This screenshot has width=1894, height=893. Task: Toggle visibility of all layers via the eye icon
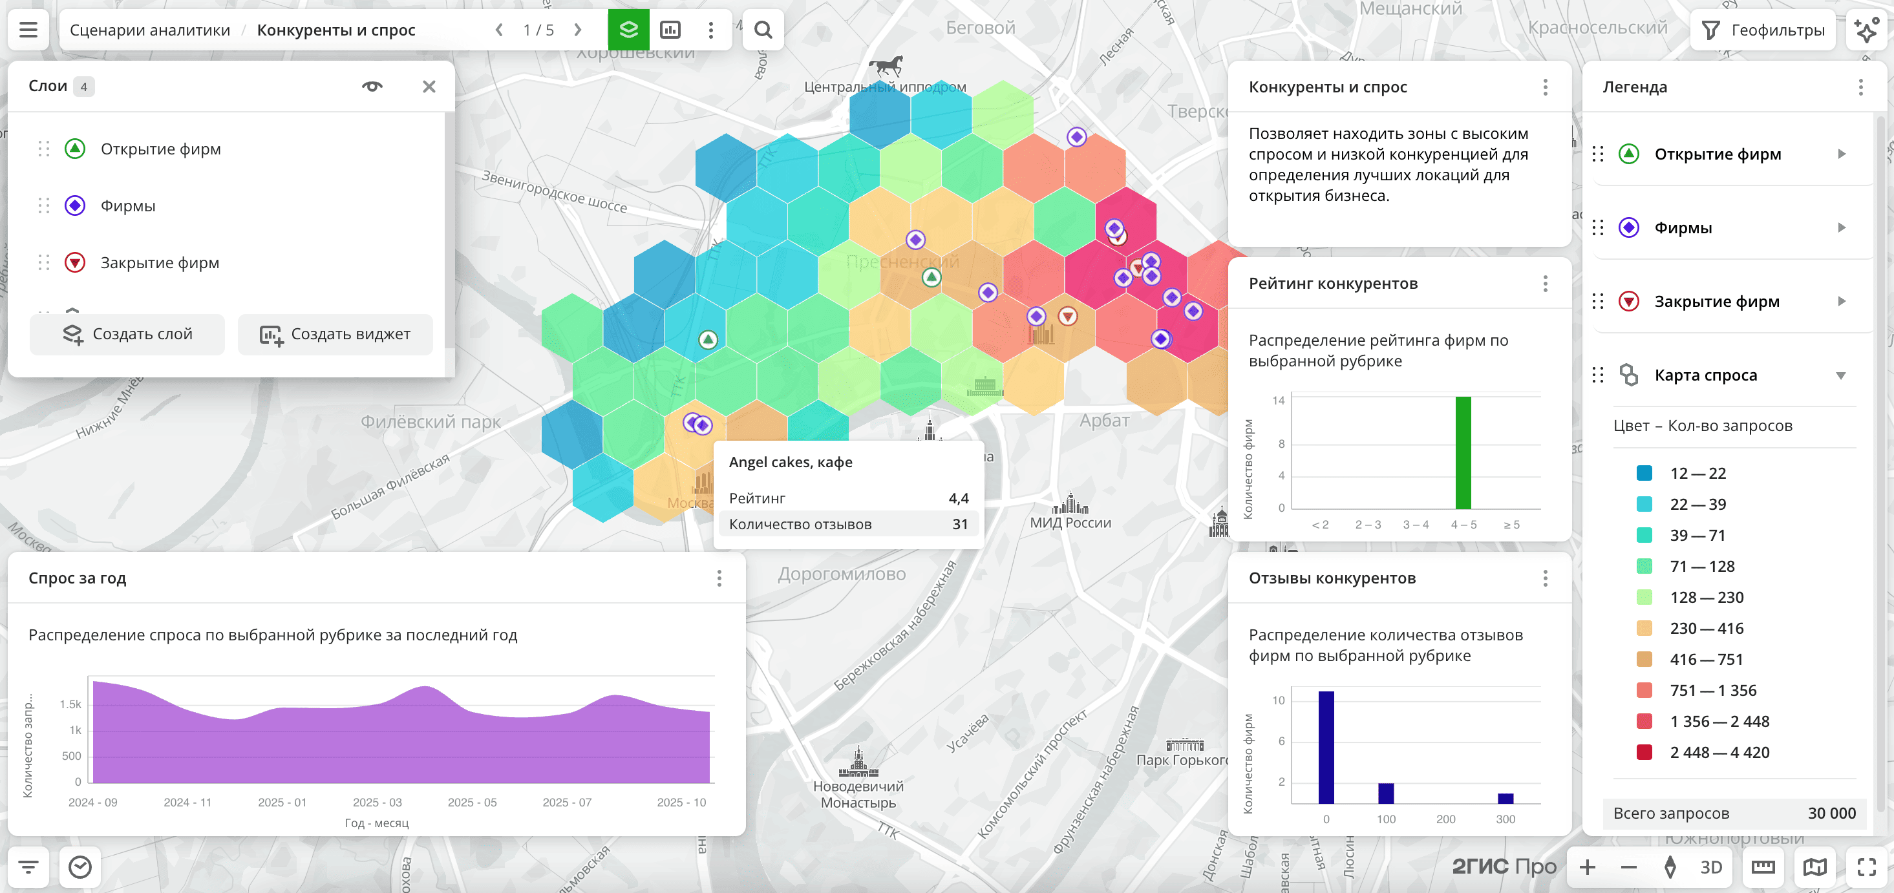pyautogui.click(x=372, y=87)
